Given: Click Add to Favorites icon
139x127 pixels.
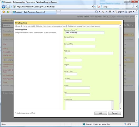Looking at the screenshot, I should (8, 12).
